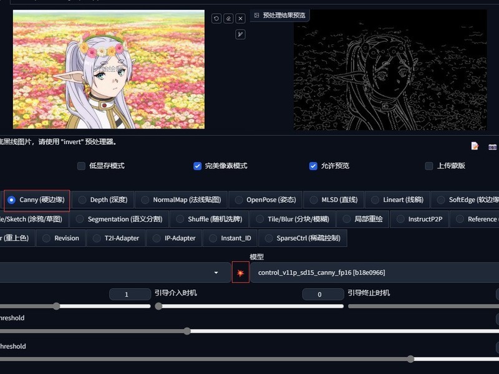
Task: Select the Depth (深度) control type
Action: 103,200
